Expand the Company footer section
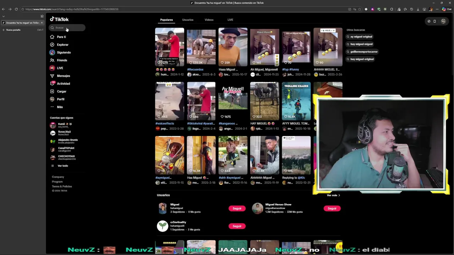The height and width of the screenshot is (255, 454). pos(58,177)
